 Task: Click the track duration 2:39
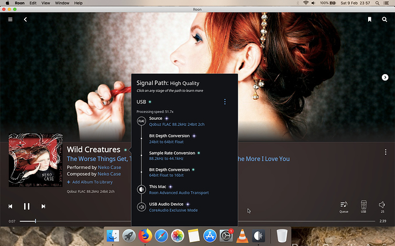[x=382, y=221]
